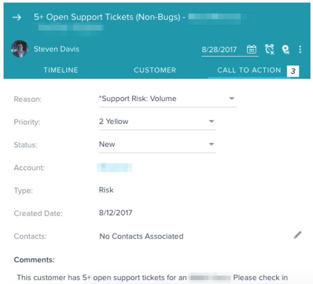The width and height of the screenshot is (313, 284).
Task: Click the ticket title in the header
Action: click(108, 17)
